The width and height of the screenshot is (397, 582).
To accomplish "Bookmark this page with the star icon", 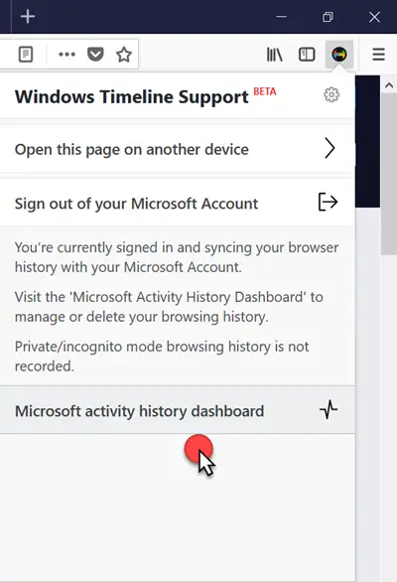I will point(124,55).
